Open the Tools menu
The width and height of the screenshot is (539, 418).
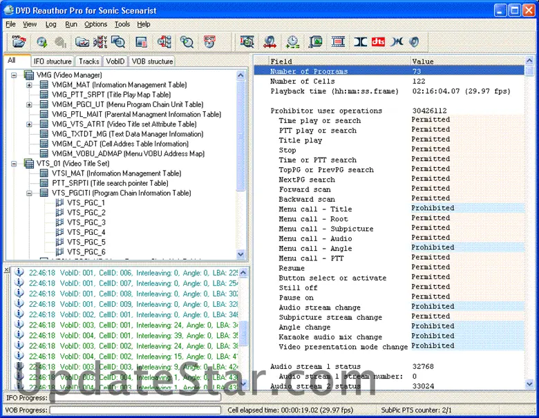(x=122, y=24)
